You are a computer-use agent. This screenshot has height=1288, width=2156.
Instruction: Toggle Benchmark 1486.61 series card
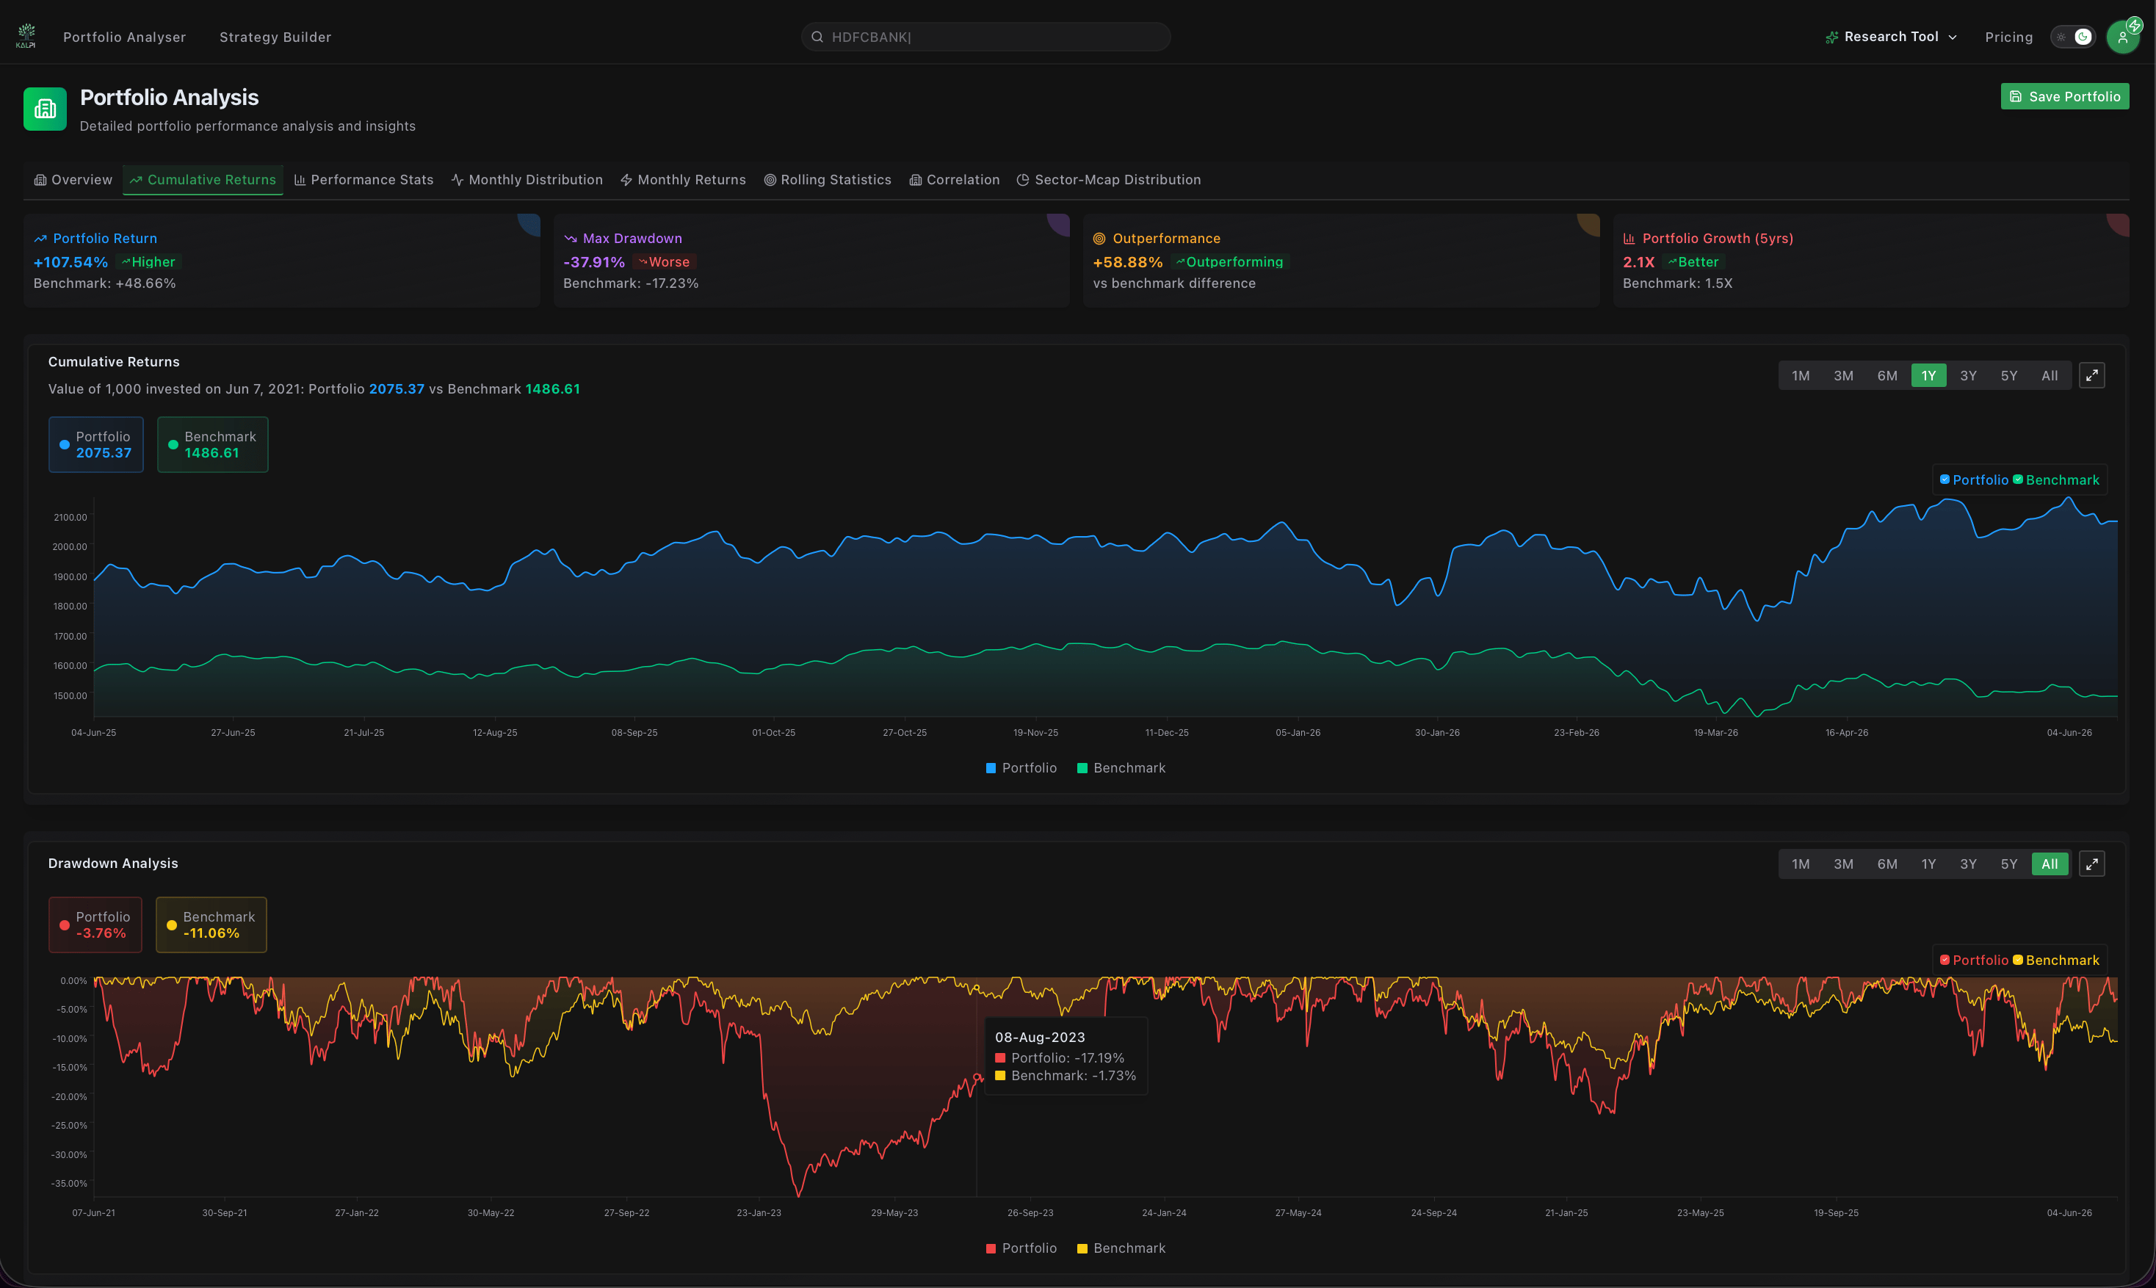pyautogui.click(x=213, y=444)
